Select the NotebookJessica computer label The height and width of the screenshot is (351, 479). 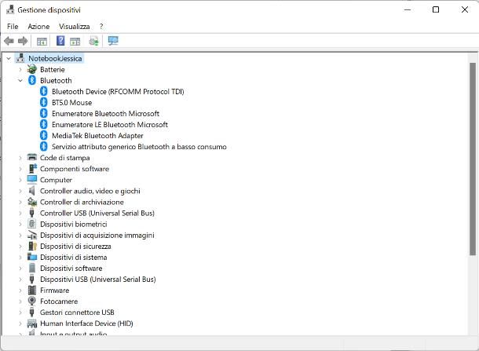click(x=55, y=58)
